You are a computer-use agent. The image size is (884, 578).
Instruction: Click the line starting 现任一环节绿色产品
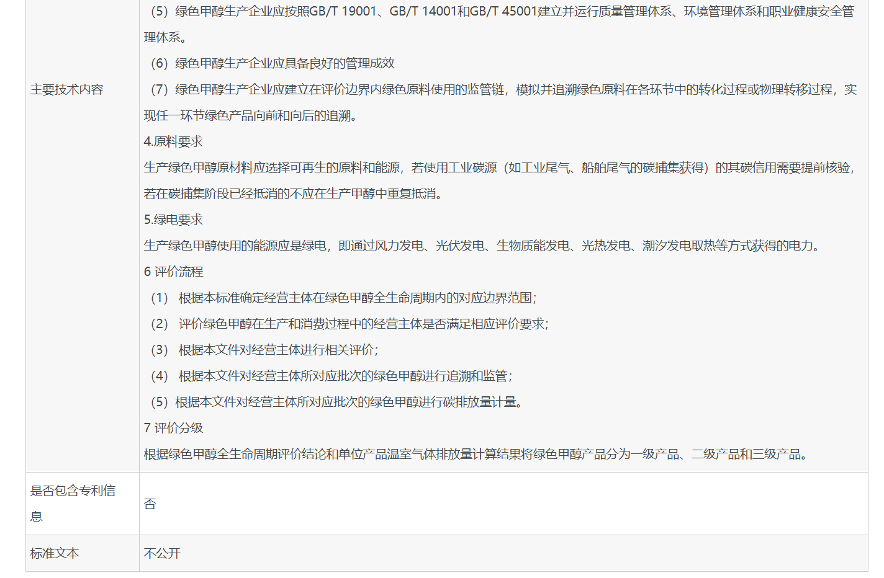(253, 115)
